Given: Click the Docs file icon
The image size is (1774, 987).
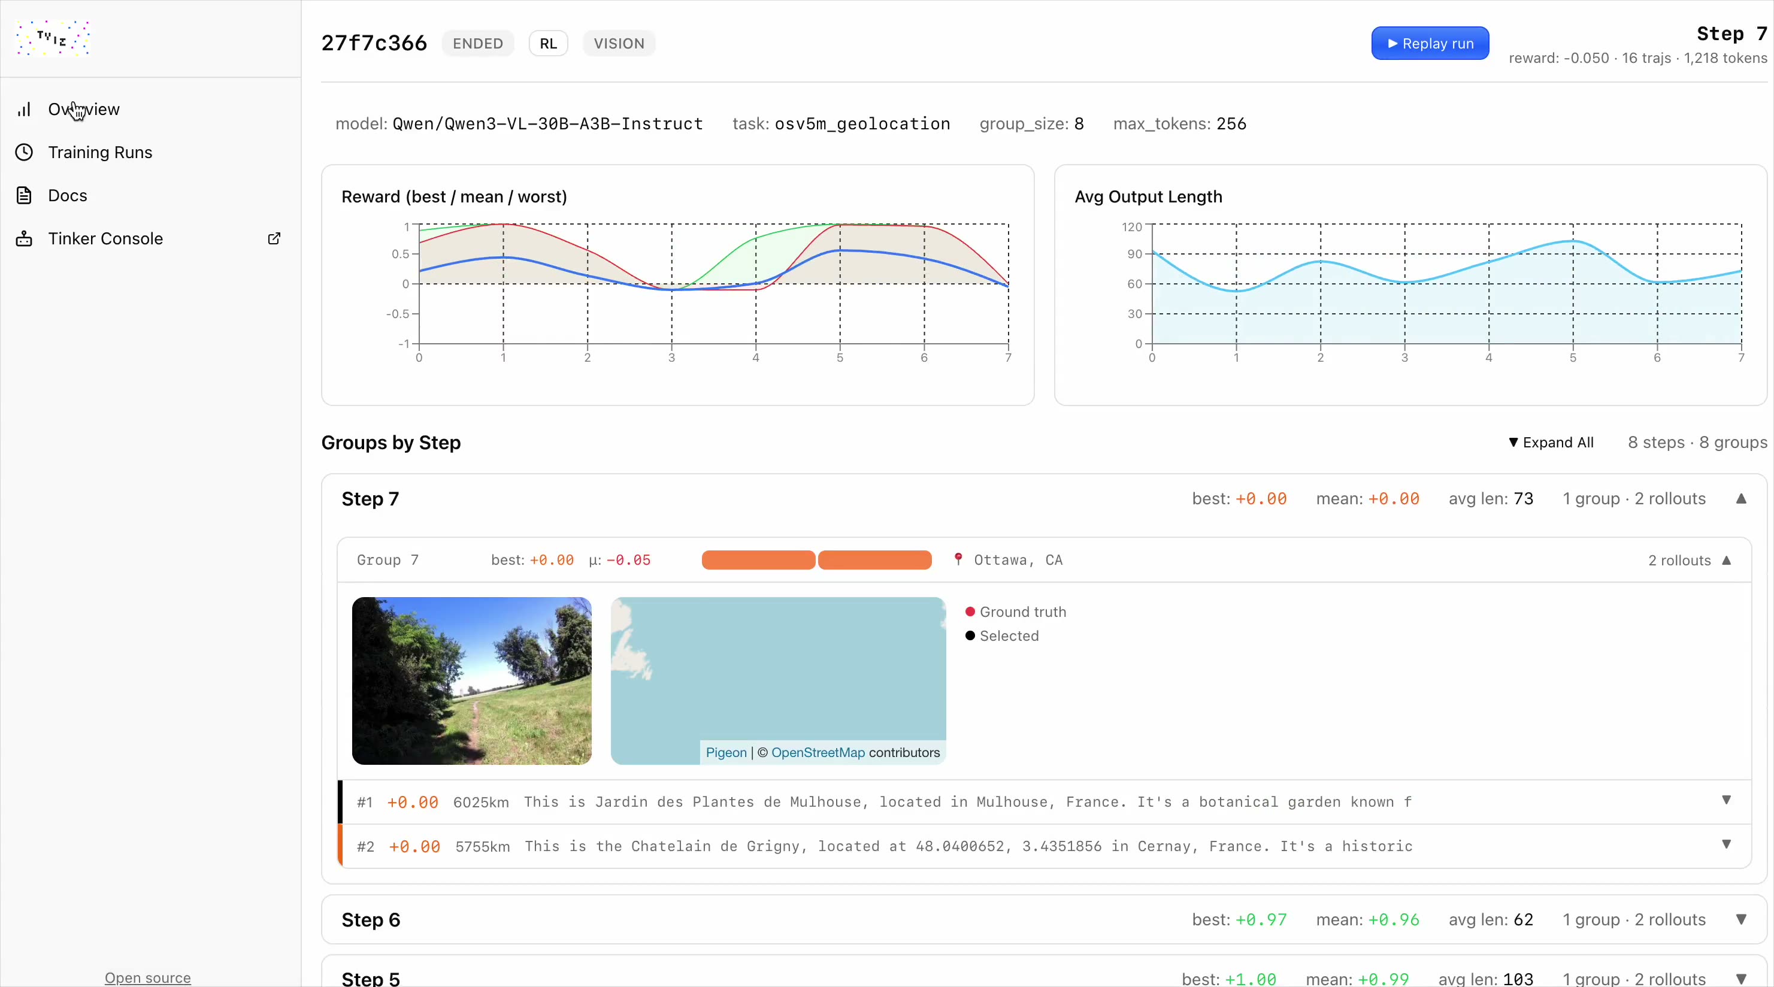Looking at the screenshot, I should pos(24,196).
